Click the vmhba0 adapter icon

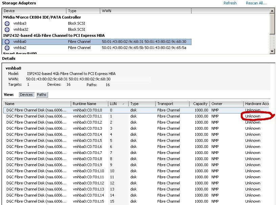coord(7,42)
